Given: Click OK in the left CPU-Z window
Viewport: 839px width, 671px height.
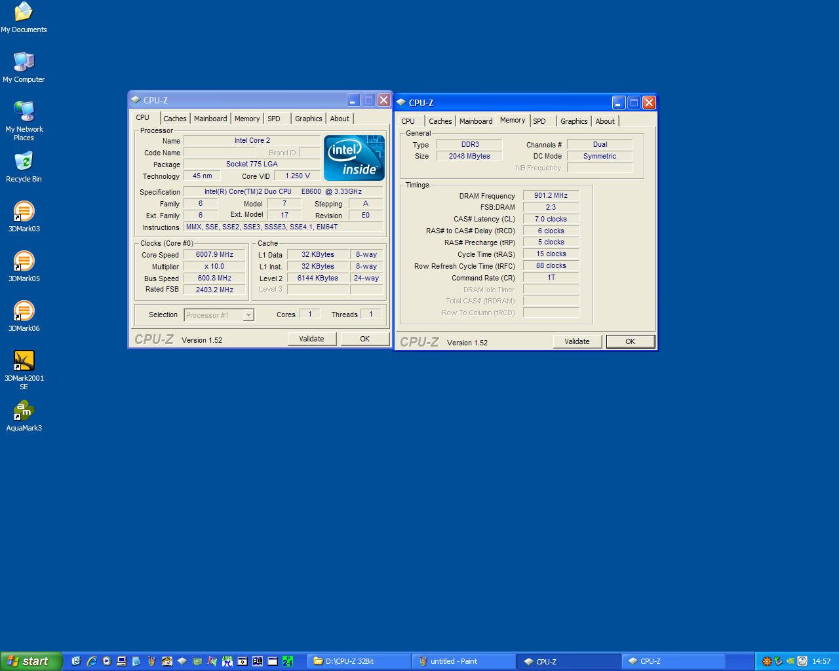Looking at the screenshot, I should (x=365, y=339).
